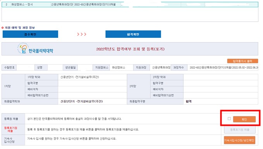The height and width of the screenshot is (149, 263).
Task: Click the 과정차수 course period value
Action: 223,68
